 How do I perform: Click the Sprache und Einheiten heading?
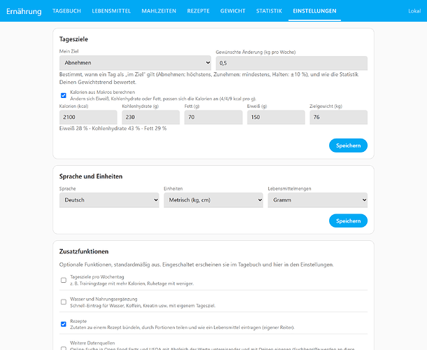pos(91,176)
